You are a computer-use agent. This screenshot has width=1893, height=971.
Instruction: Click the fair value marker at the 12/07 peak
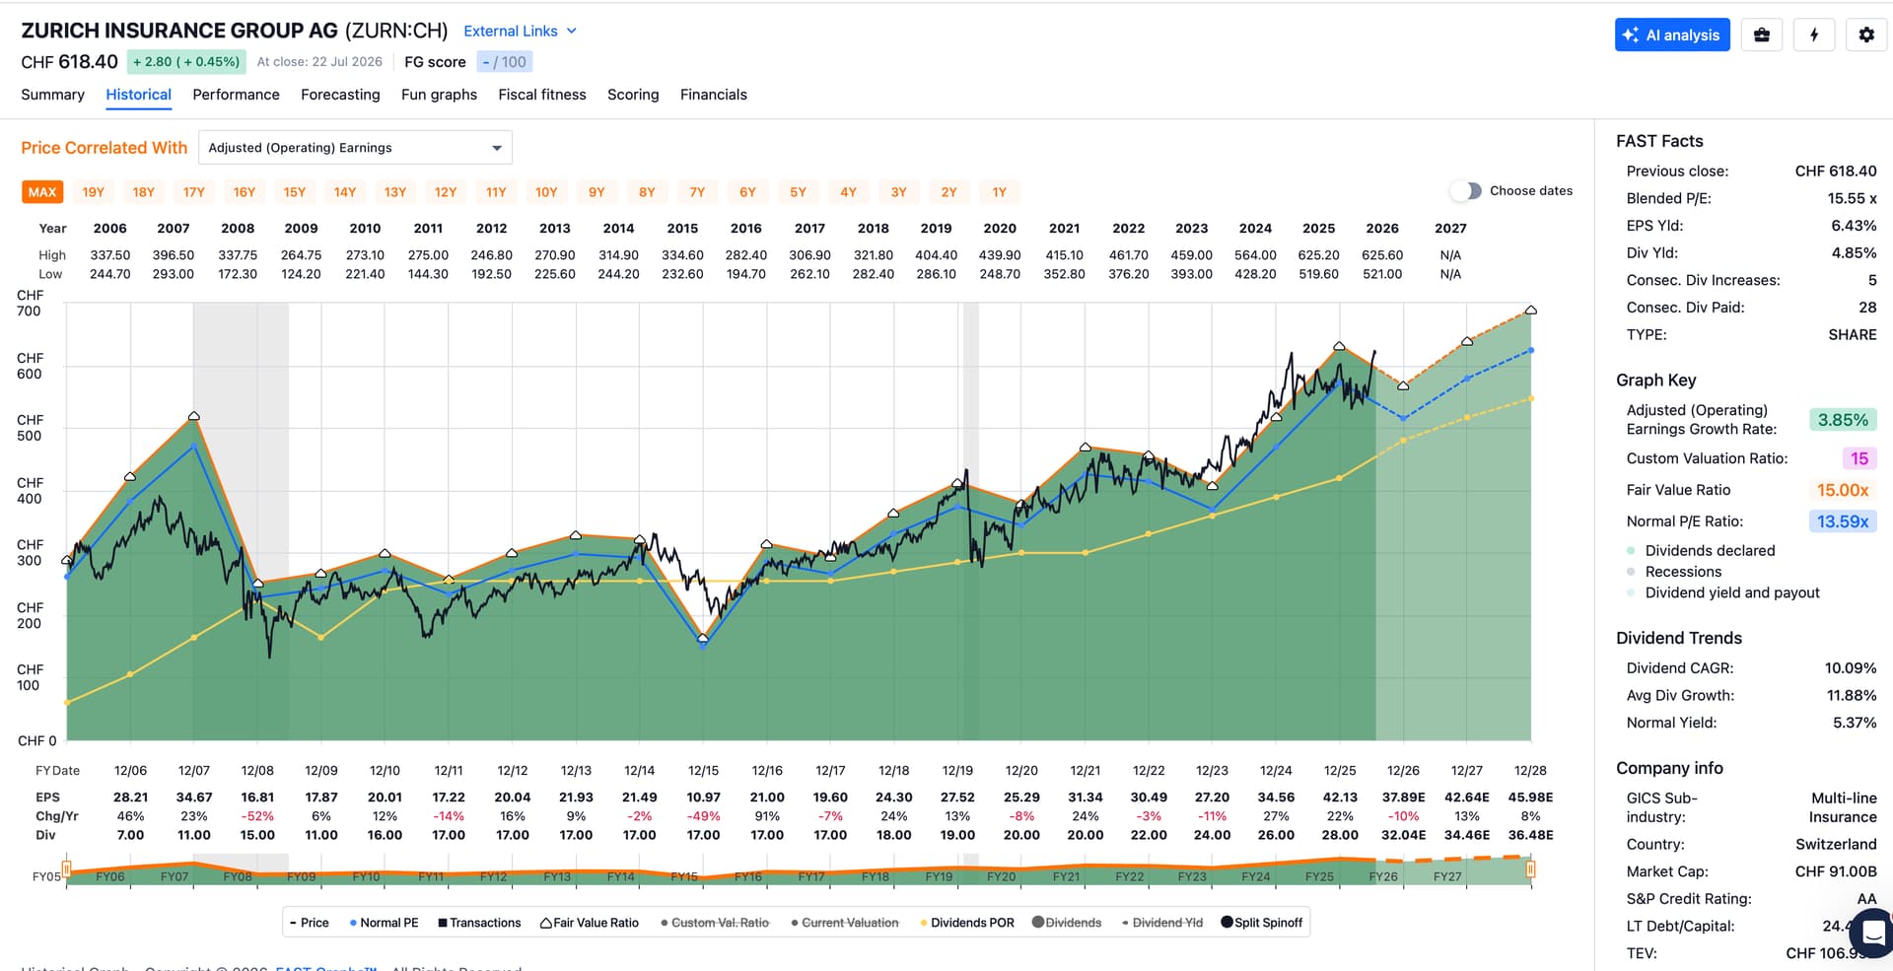pos(194,417)
